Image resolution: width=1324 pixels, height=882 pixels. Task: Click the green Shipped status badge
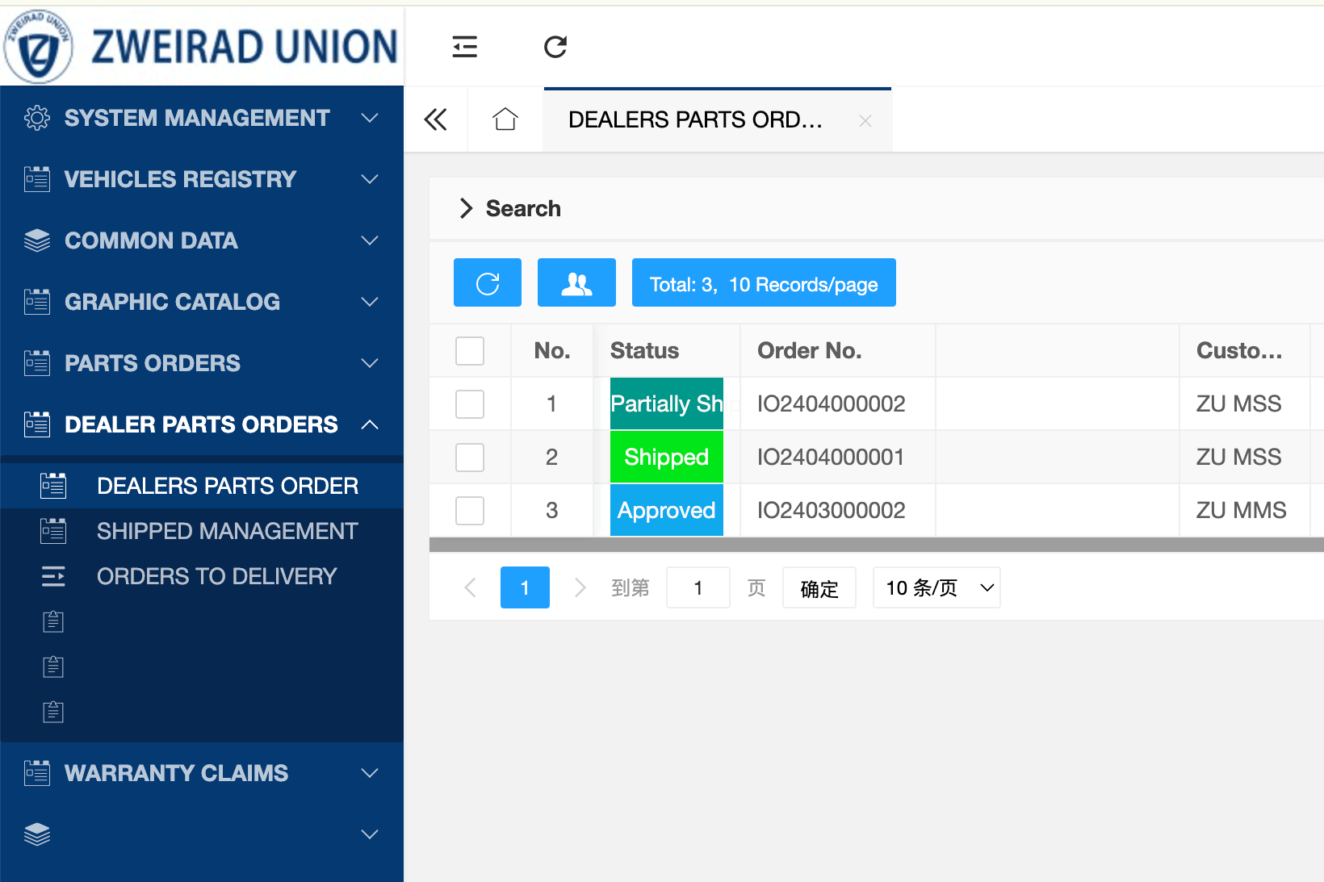667,457
